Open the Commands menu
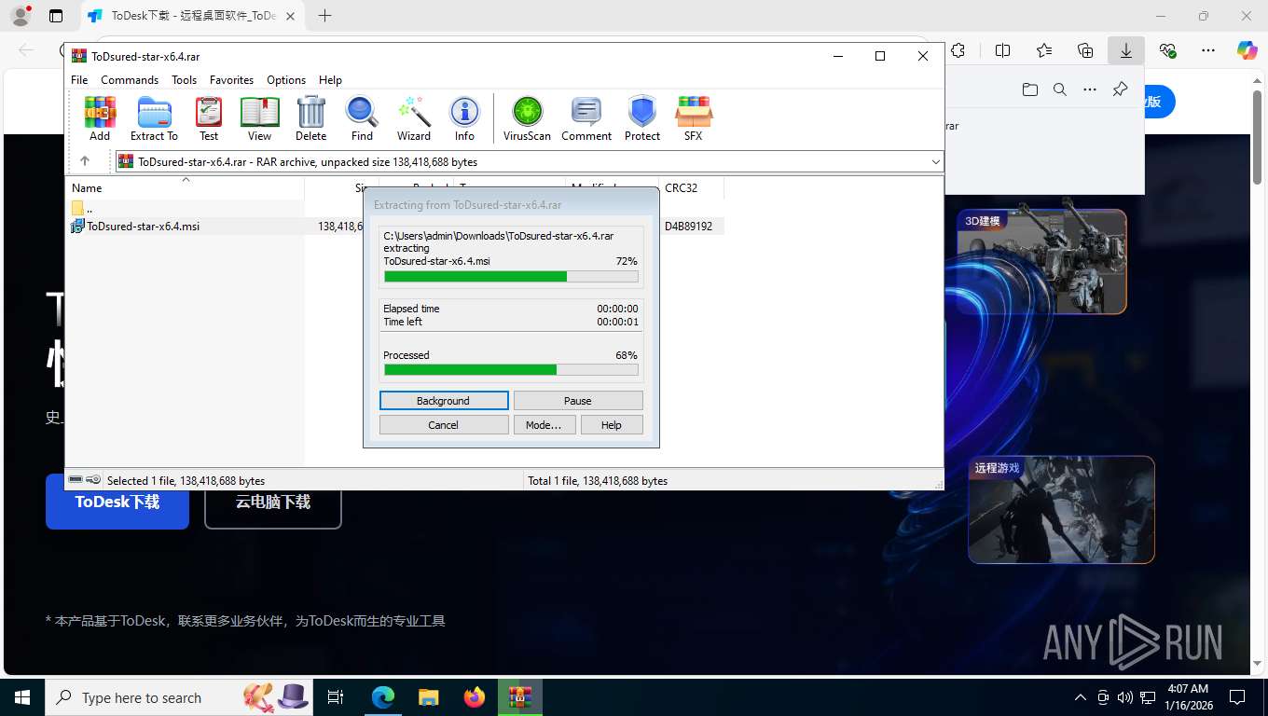Viewport: 1268px width, 716px height. click(130, 80)
